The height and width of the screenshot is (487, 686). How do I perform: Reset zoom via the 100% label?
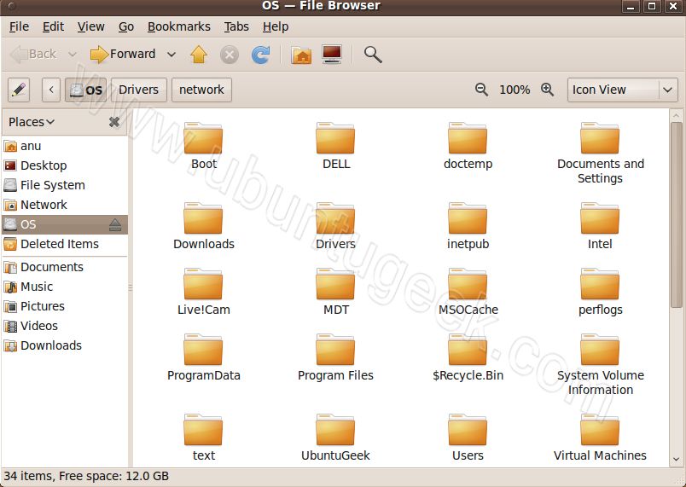pos(514,90)
